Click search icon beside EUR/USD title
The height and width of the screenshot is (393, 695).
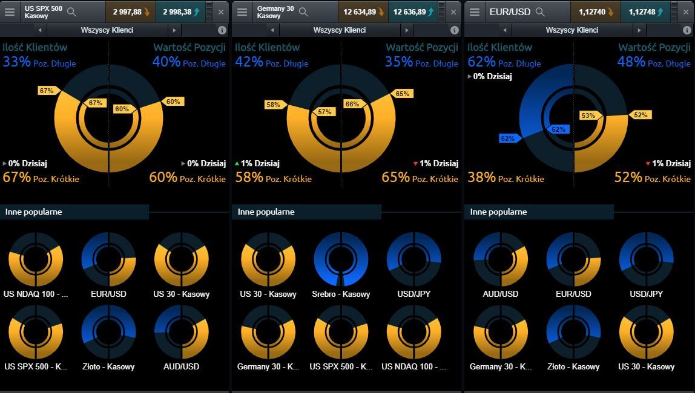(540, 11)
